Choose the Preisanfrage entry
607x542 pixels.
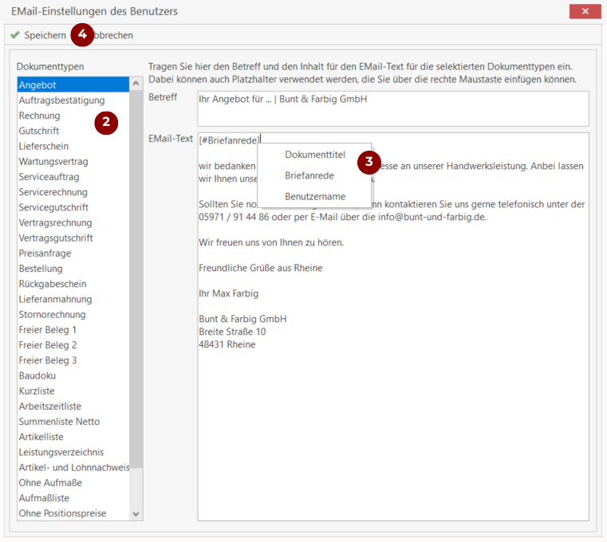pos(45,253)
